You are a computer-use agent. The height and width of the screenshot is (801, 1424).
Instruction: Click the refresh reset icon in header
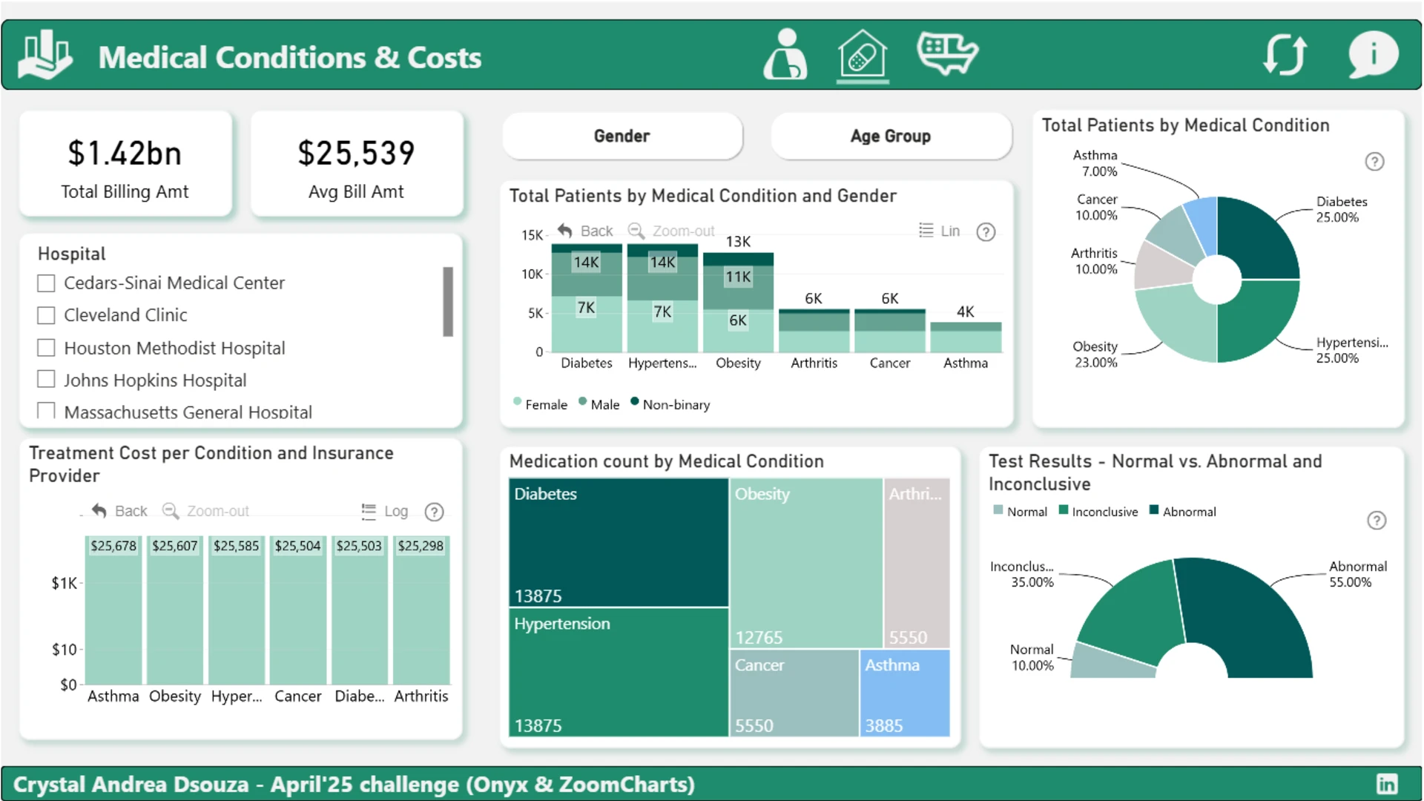pos(1285,54)
